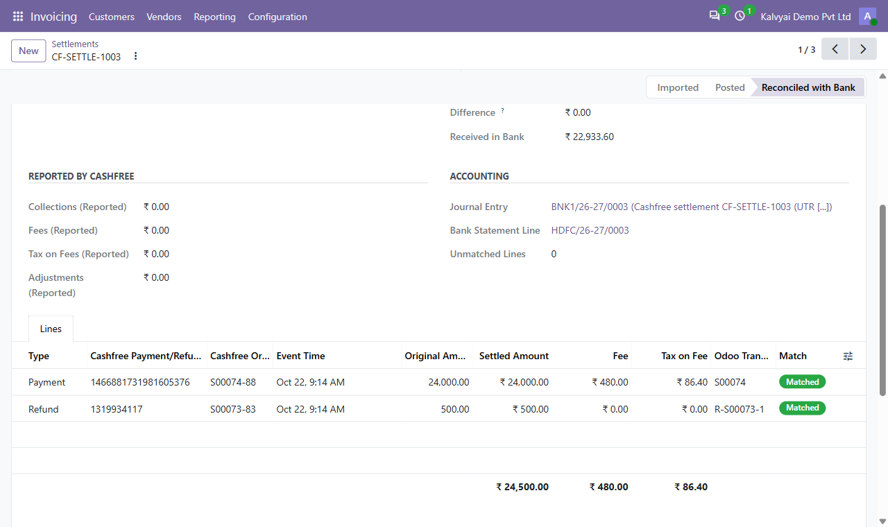
Task: Go to the next settlement record
Action: click(862, 49)
